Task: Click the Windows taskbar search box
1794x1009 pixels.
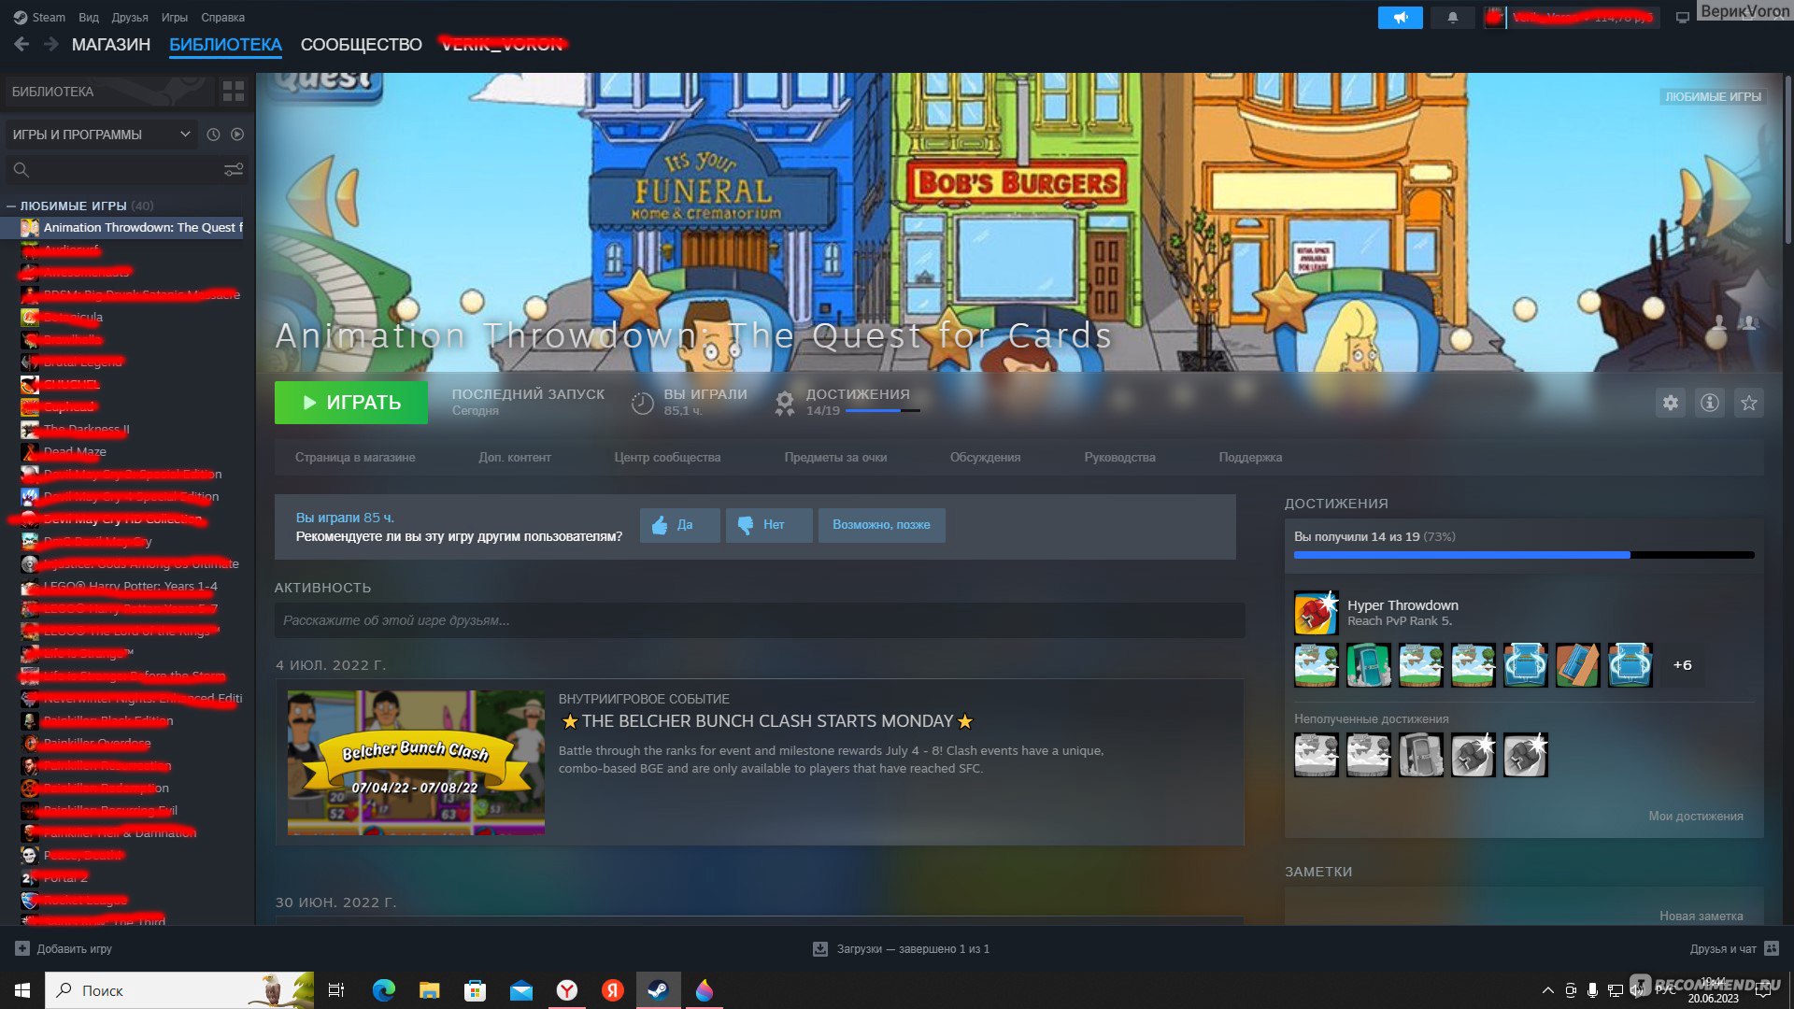Action: [178, 990]
